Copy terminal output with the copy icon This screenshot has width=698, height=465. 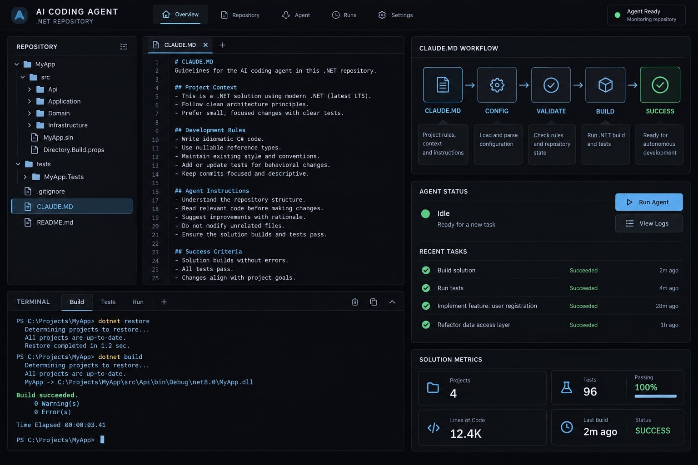pyautogui.click(x=374, y=302)
